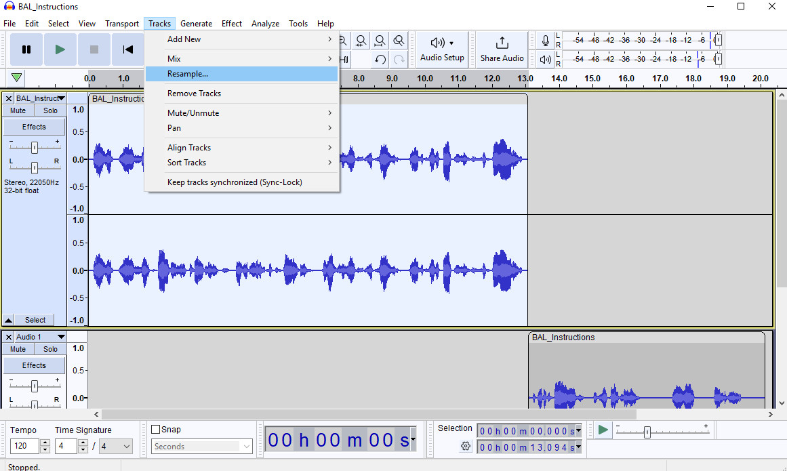Expand the Mix submenu
Screen dimensions: 787x471
point(174,58)
